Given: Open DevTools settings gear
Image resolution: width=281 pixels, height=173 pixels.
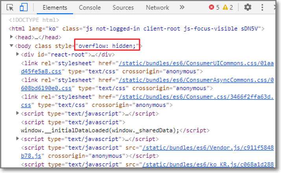Looking at the screenshot, I should coord(248,7).
